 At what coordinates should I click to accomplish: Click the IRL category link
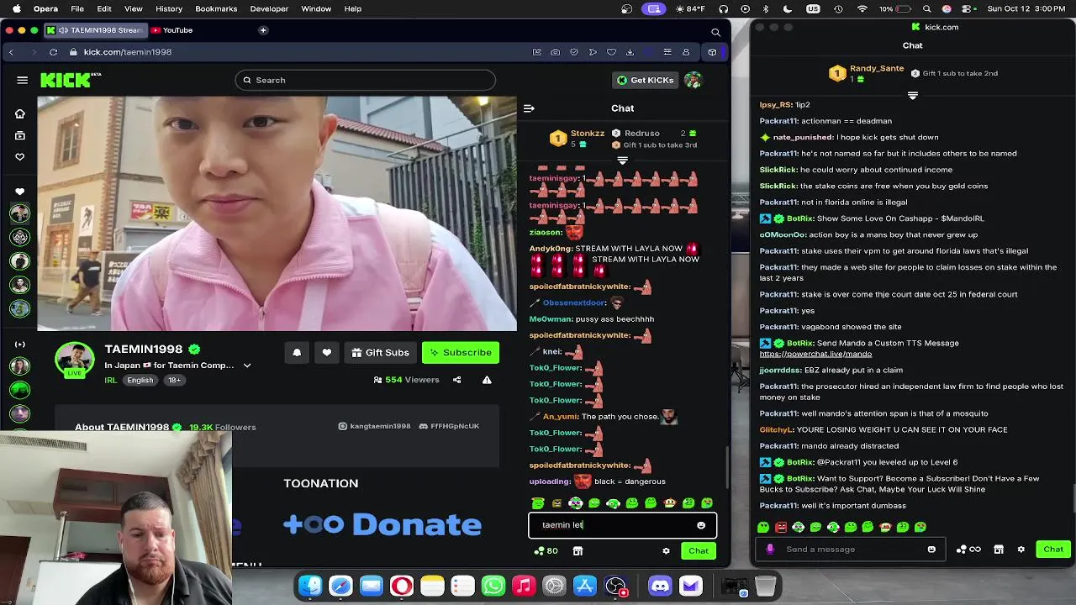click(x=110, y=381)
